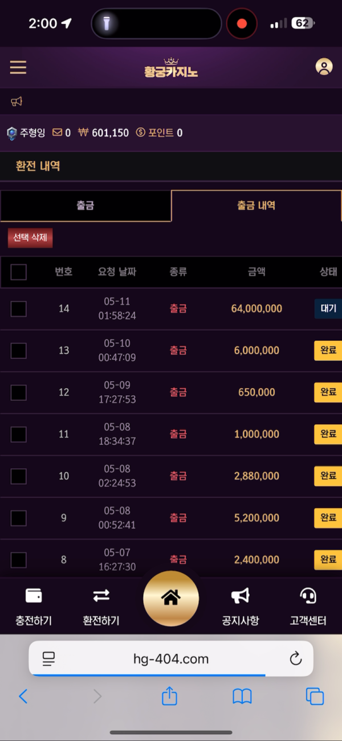Image resolution: width=342 pixels, height=741 pixels.
Task: Click the 대기 status badge
Action: pyautogui.click(x=328, y=309)
